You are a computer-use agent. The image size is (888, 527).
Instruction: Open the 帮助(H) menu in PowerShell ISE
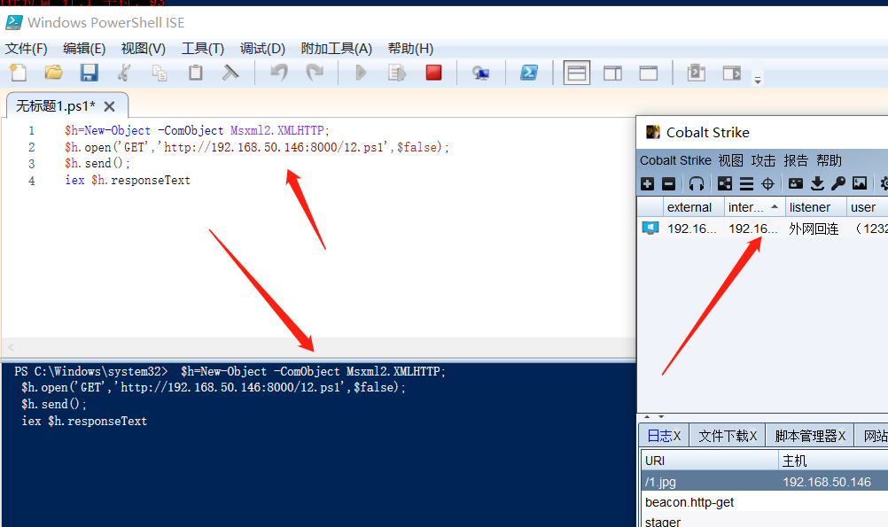(x=410, y=49)
